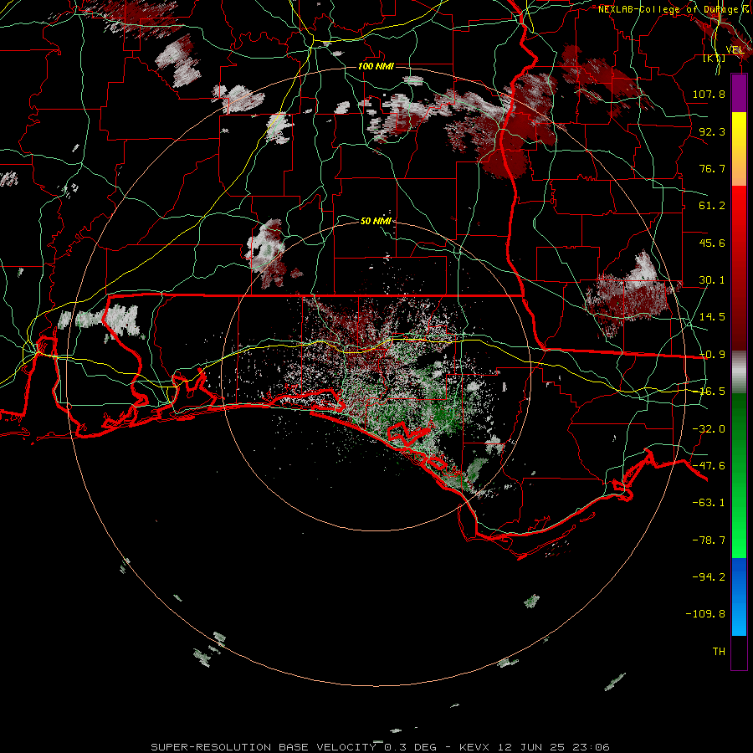Select the 107.8 legend value
This screenshot has width=753, height=753.
(709, 94)
